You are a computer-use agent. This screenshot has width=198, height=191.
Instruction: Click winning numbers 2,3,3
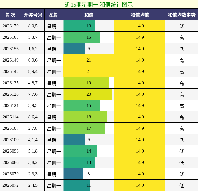click(33, 174)
